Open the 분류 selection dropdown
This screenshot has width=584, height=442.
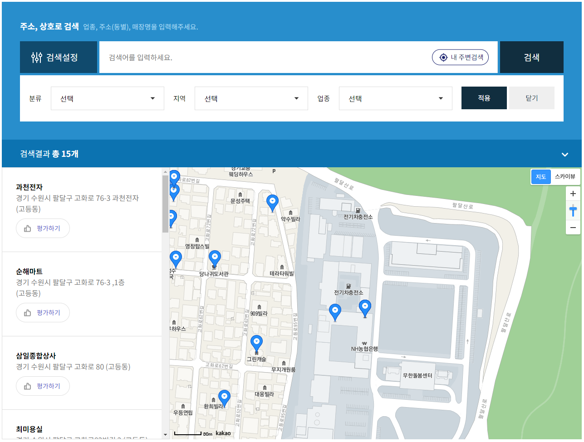[108, 98]
